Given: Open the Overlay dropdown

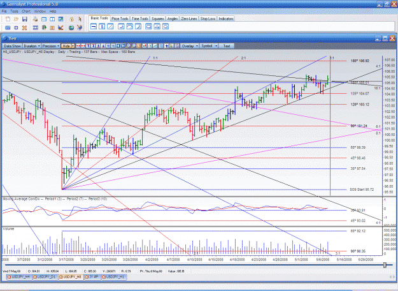Looking at the screenshot, I should click(189, 46).
